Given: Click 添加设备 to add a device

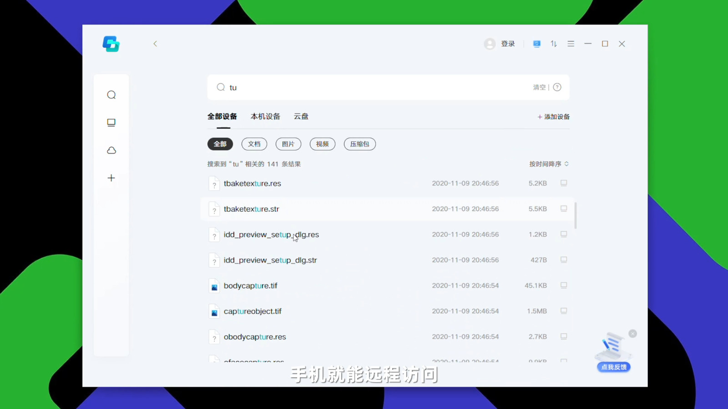Looking at the screenshot, I should (553, 117).
